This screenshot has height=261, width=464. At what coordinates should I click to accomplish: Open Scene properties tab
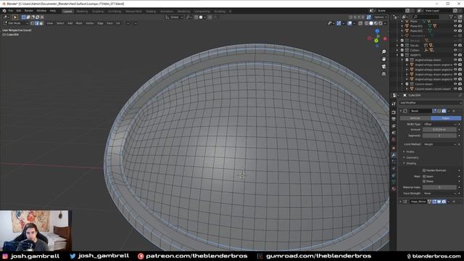pyautogui.click(x=394, y=133)
